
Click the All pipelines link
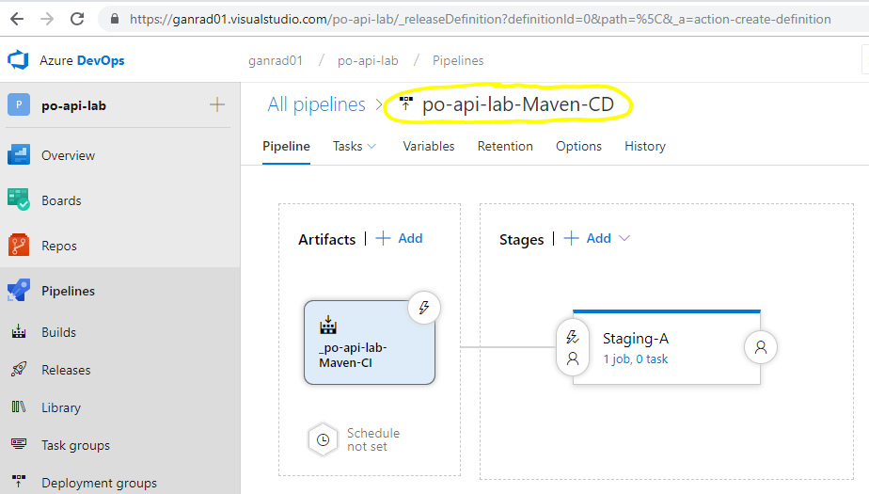316,104
